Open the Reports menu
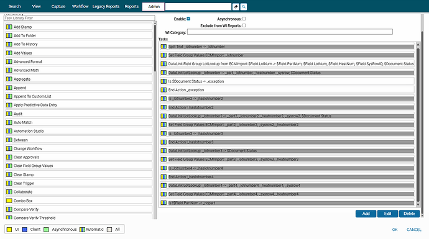Viewport: 429px width, 239px height. tap(132, 6)
